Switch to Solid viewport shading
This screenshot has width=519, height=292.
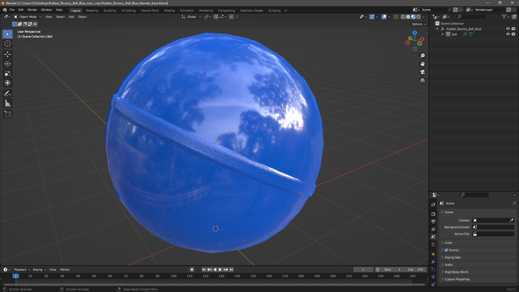point(408,17)
